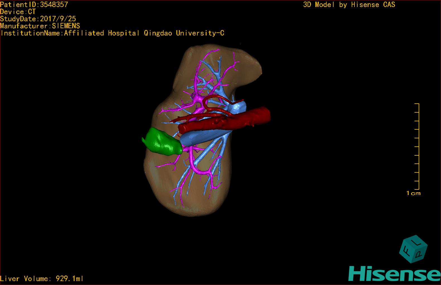Click the "3D Model by Hisense CAS" text
Image resolution: width=441 pixels, height=285 pixels.
349,4
